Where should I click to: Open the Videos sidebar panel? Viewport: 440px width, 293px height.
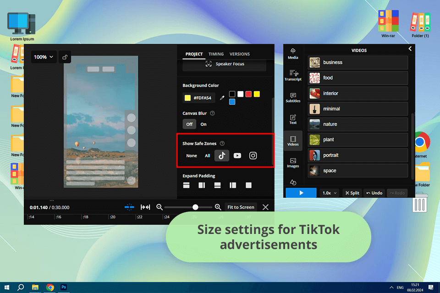pyautogui.click(x=293, y=141)
